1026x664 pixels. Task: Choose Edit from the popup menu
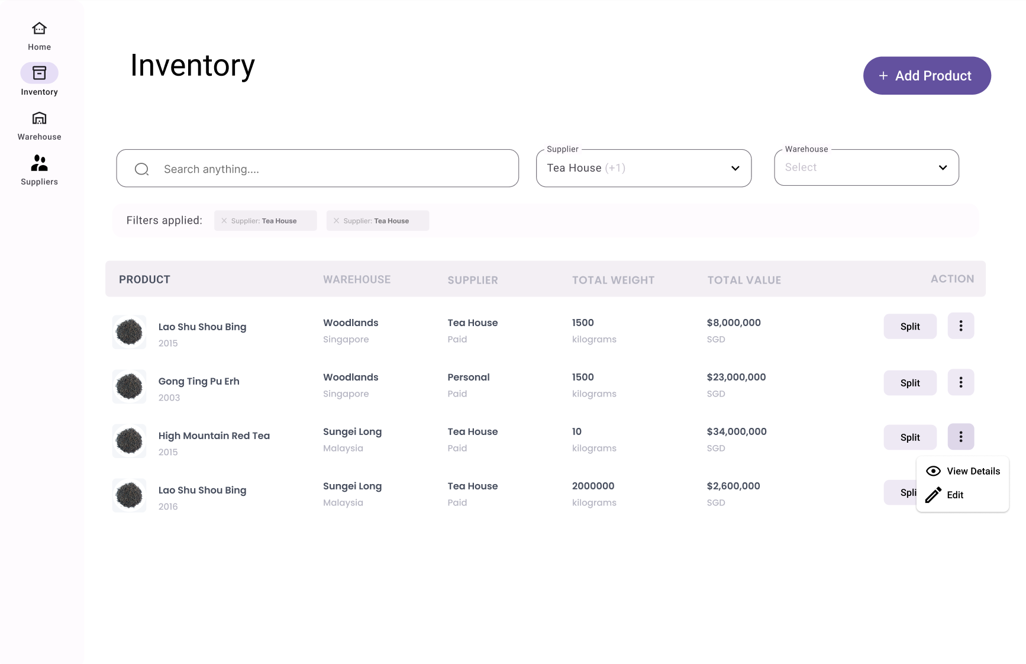pyautogui.click(x=963, y=495)
